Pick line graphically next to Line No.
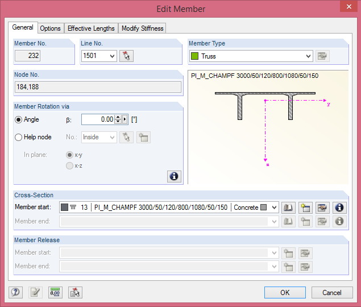 pyautogui.click(x=126, y=56)
